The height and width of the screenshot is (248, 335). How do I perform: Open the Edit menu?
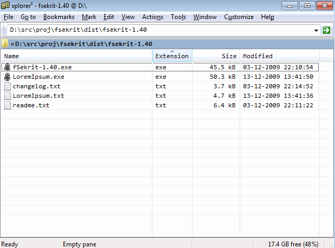point(109,17)
